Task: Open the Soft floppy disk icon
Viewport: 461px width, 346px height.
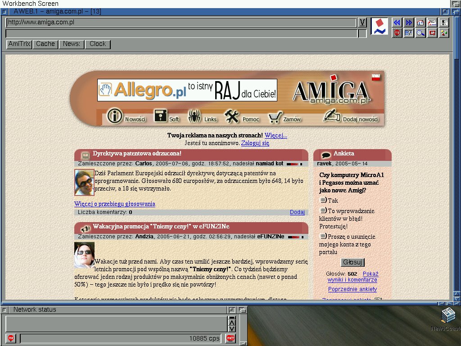Action: 161,116
